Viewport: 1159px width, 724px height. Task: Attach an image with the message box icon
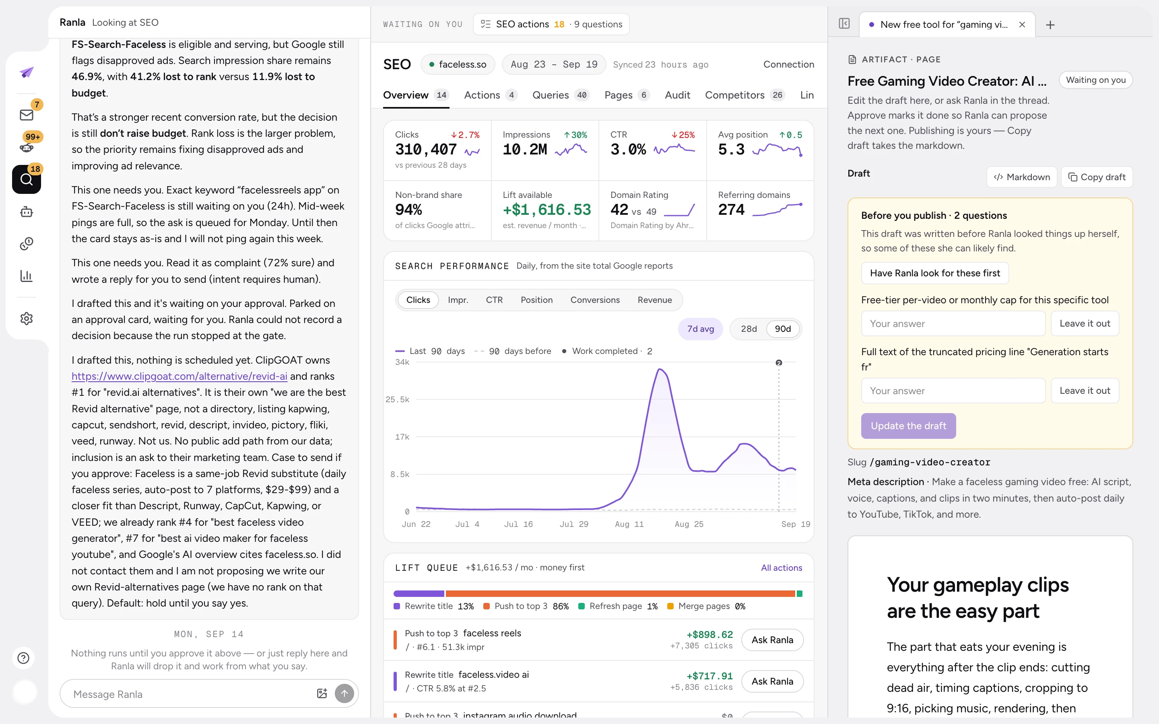coord(322,693)
